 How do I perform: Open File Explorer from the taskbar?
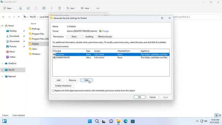[118, 121]
